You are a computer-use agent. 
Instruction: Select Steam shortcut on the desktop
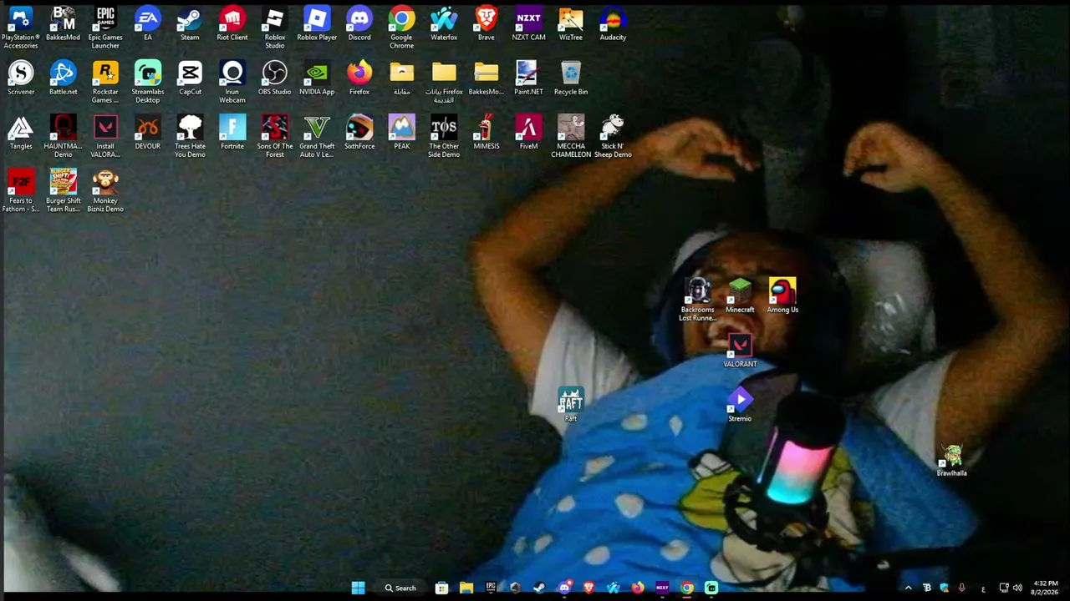click(190, 24)
